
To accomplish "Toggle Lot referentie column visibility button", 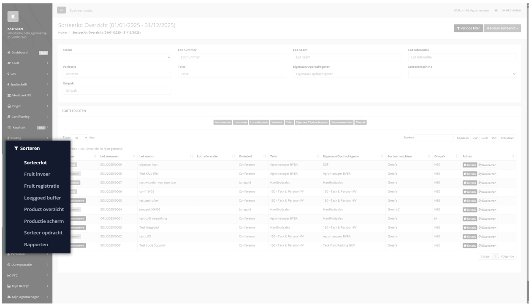I will tap(259, 122).
